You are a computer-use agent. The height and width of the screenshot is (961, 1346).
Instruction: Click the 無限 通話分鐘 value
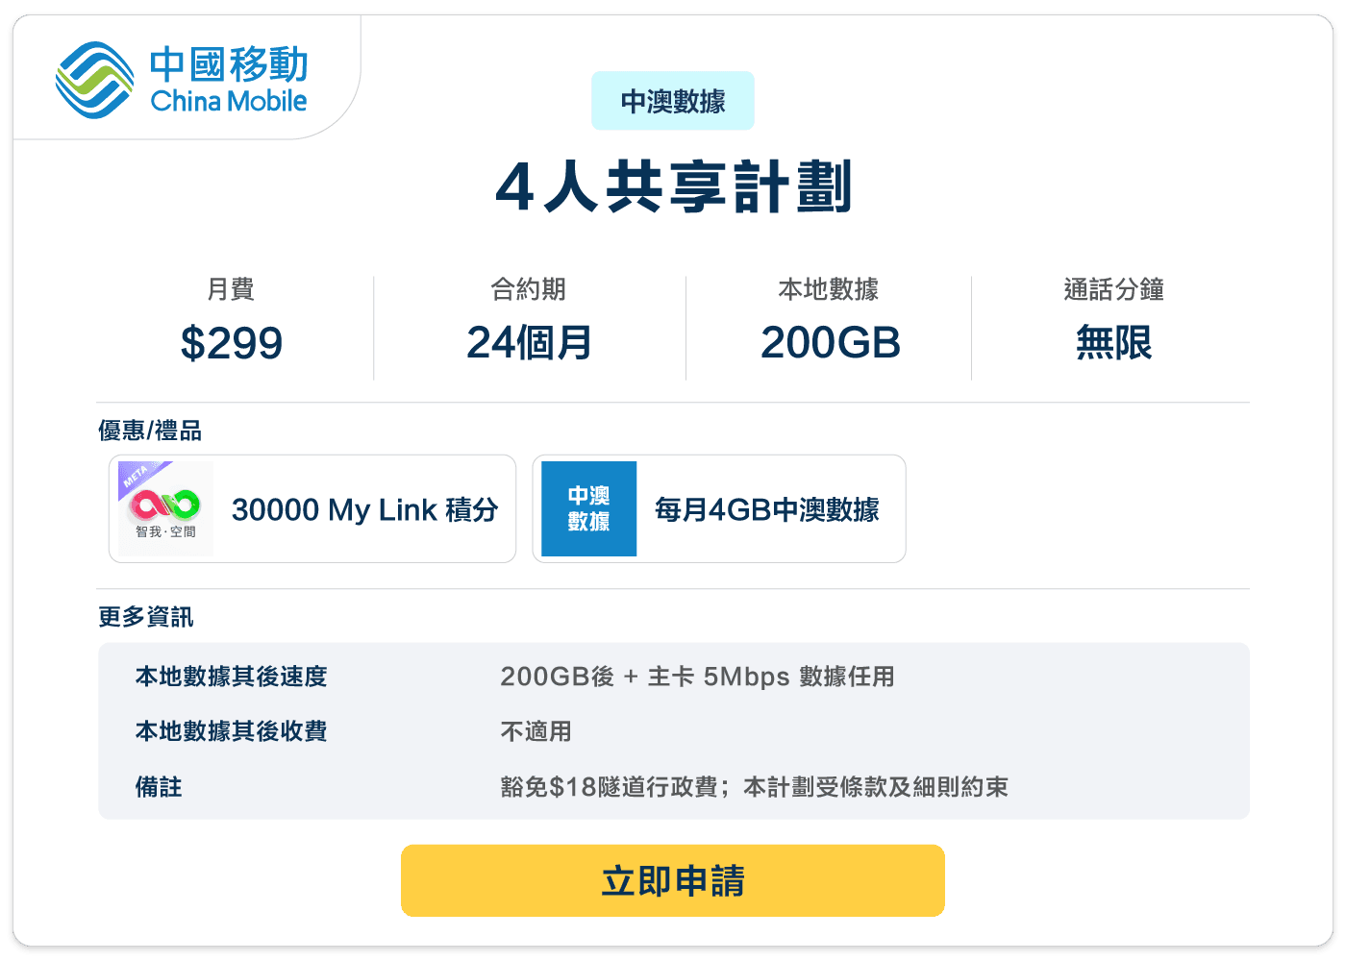pos(1111,343)
